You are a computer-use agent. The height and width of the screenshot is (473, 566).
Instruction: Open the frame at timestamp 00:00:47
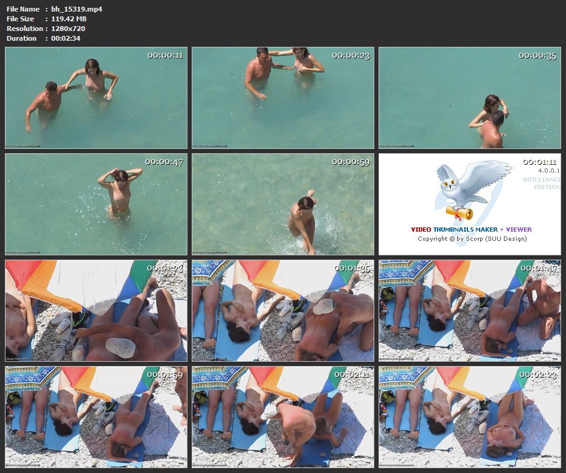tap(96, 204)
